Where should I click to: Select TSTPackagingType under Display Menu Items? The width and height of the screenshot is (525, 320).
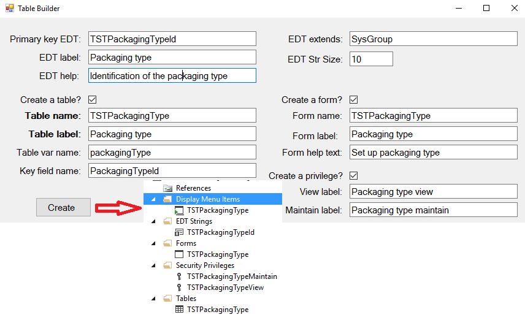pyautogui.click(x=218, y=210)
